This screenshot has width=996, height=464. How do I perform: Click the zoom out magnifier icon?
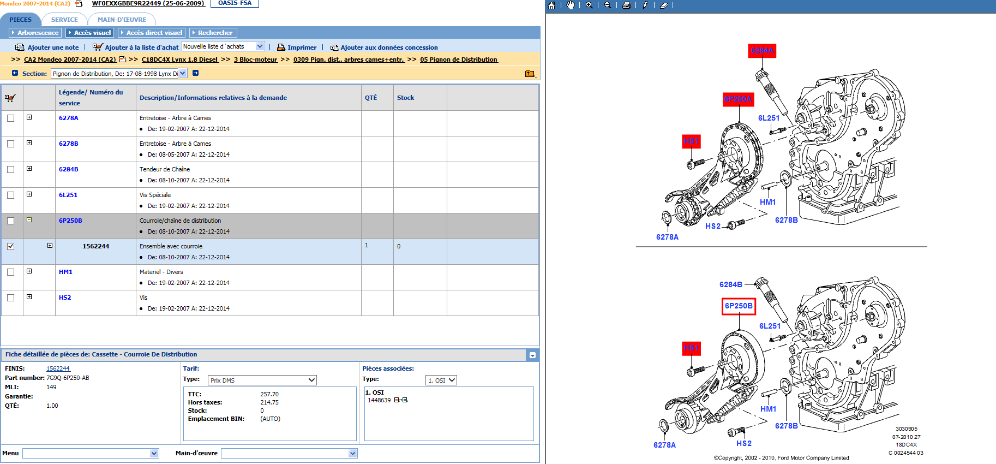coord(608,5)
